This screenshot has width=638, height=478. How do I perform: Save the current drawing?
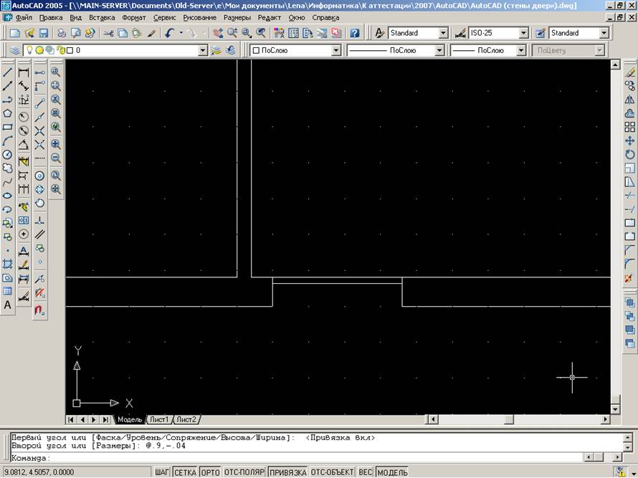pos(43,33)
